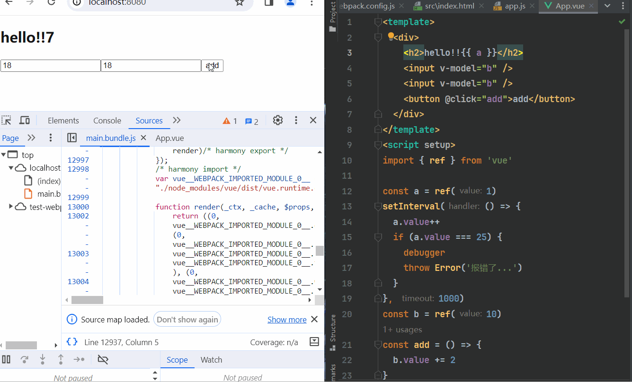Bookmark the page with the star icon
This screenshot has width=632, height=382.
pos(240,2)
